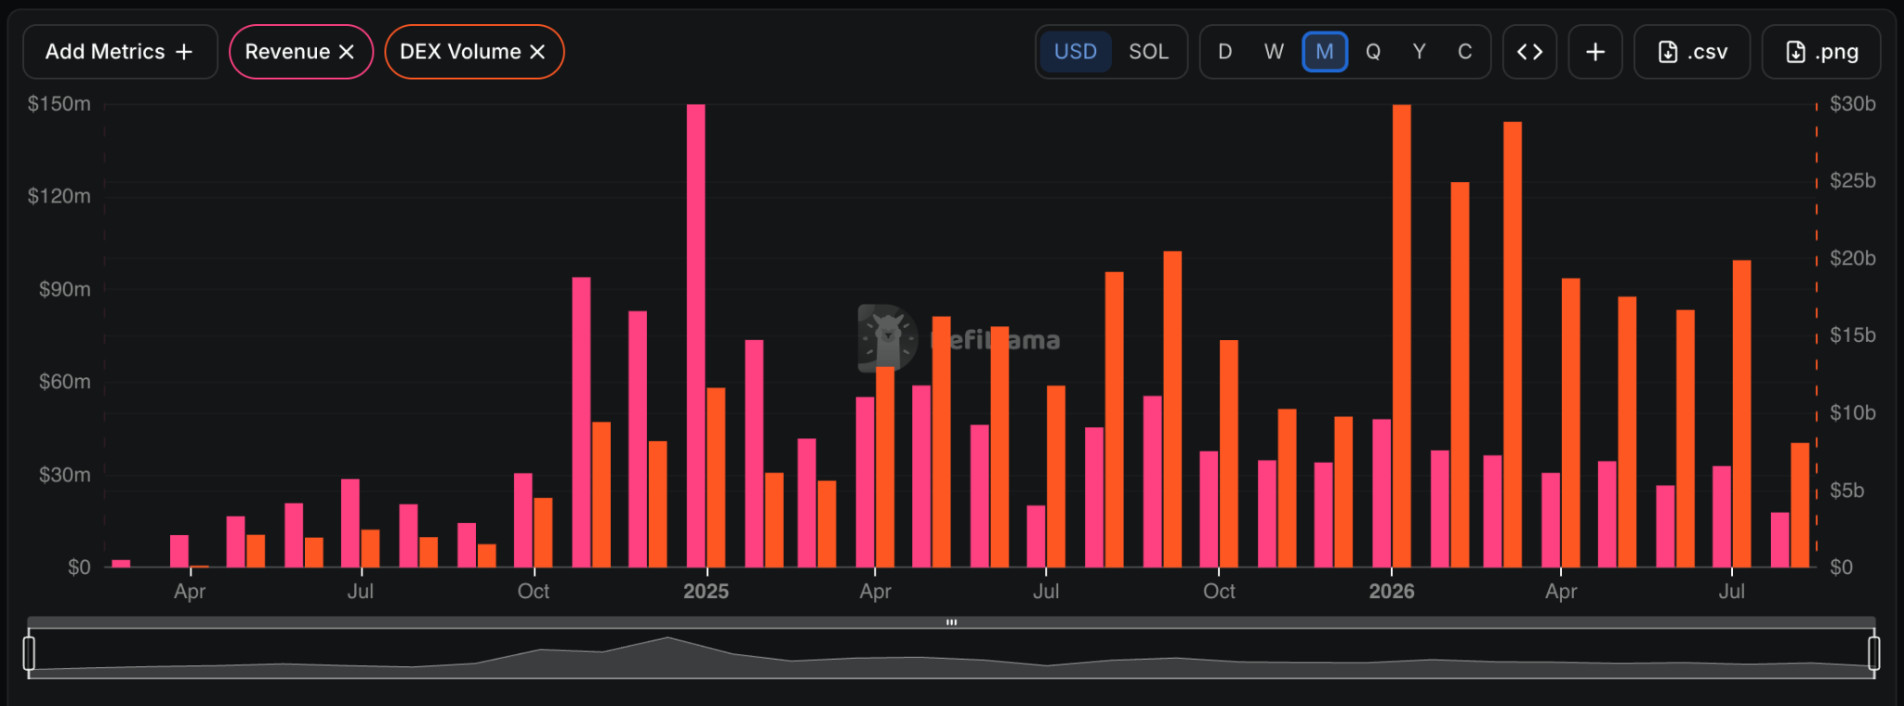Select the weekly (W) interval
The width and height of the screenshot is (1904, 706).
(x=1274, y=52)
